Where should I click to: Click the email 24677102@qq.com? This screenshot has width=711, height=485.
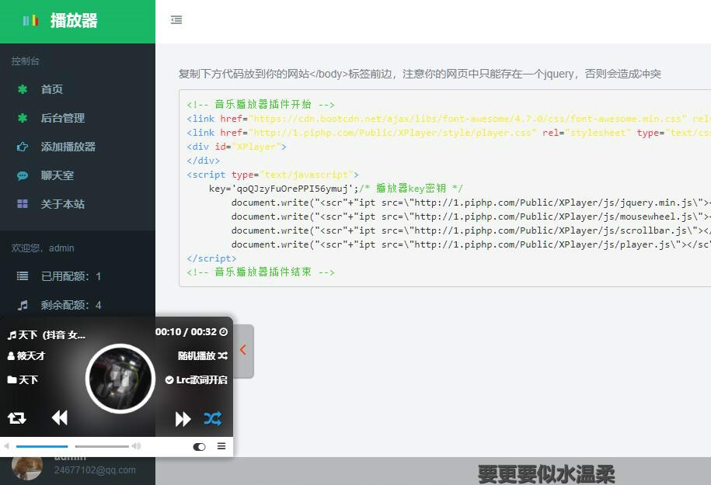click(x=95, y=470)
